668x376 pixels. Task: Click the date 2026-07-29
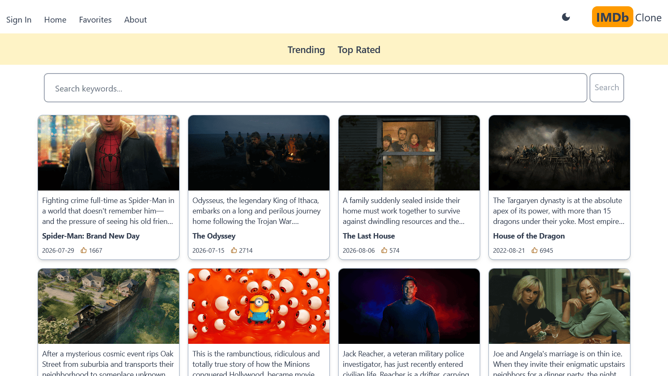coord(58,251)
